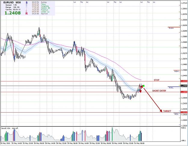
Task: Click the SonicR VSA indicator label
Action: [x=6, y=128]
